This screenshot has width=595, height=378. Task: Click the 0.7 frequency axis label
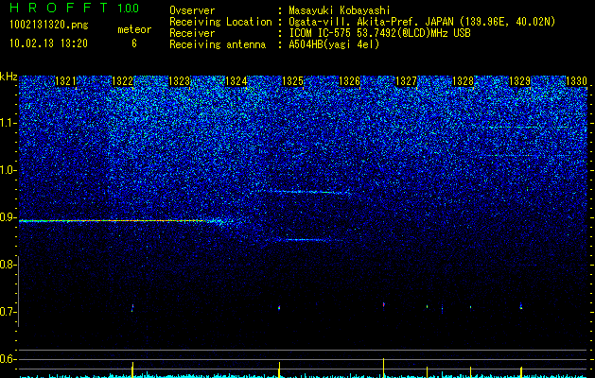point(7,312)
